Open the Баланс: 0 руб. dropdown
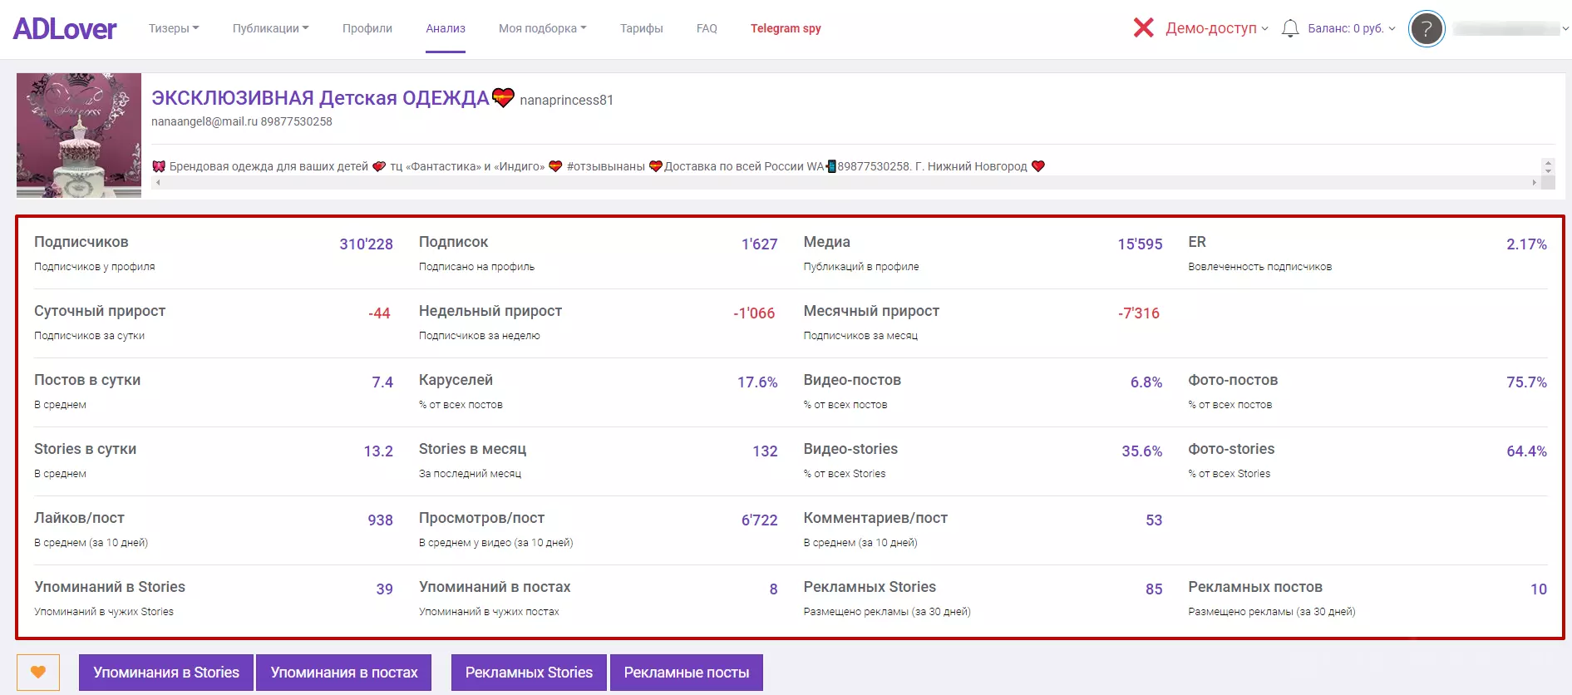The height and width of the screenshot is (695, 1572). (1352, 28)
